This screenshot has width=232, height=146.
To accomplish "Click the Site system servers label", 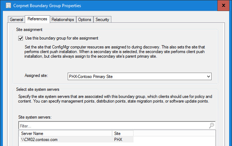I will (x=35, y=117).
